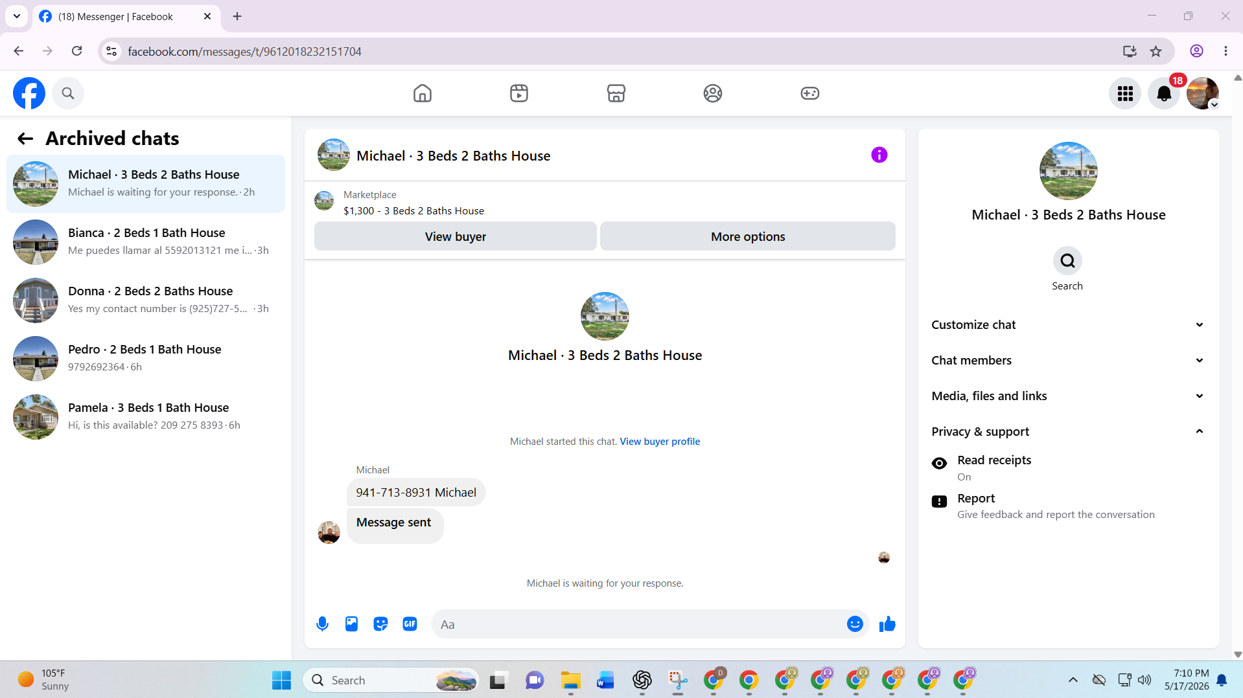
Task: Open Donna 2 Beds 2 Baths chat
Action: click(146, 300)
